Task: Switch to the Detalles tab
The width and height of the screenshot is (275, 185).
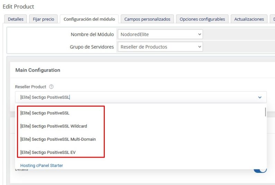Action: click(x=16, y=19)
